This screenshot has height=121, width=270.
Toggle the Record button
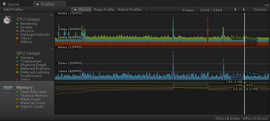pyautogui.click(x=82, y=10)
